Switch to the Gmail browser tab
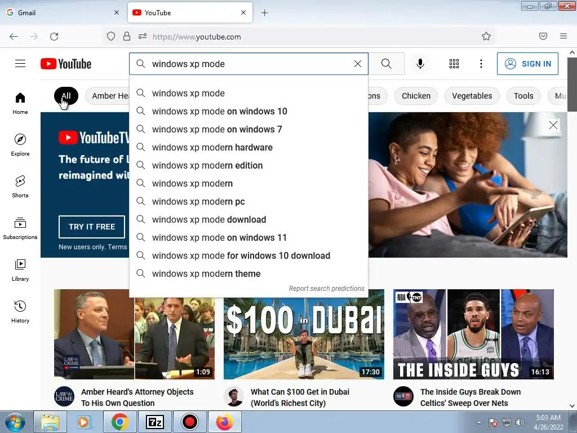 [63, 12]
